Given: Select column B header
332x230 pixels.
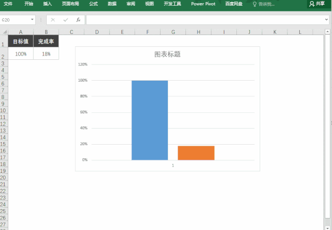Looking at the screenshot, I should 46,32.
